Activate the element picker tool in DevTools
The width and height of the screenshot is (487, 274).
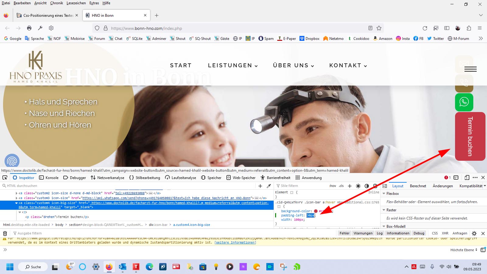[5, 177]
